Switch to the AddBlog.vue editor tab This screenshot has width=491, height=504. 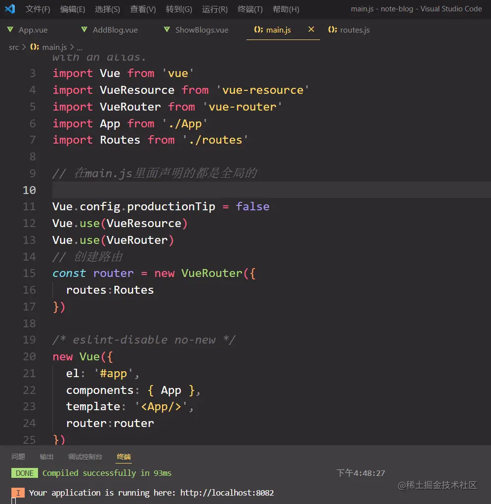115,30
